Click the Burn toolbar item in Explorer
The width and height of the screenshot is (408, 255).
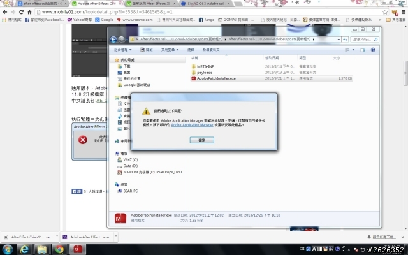191,50
